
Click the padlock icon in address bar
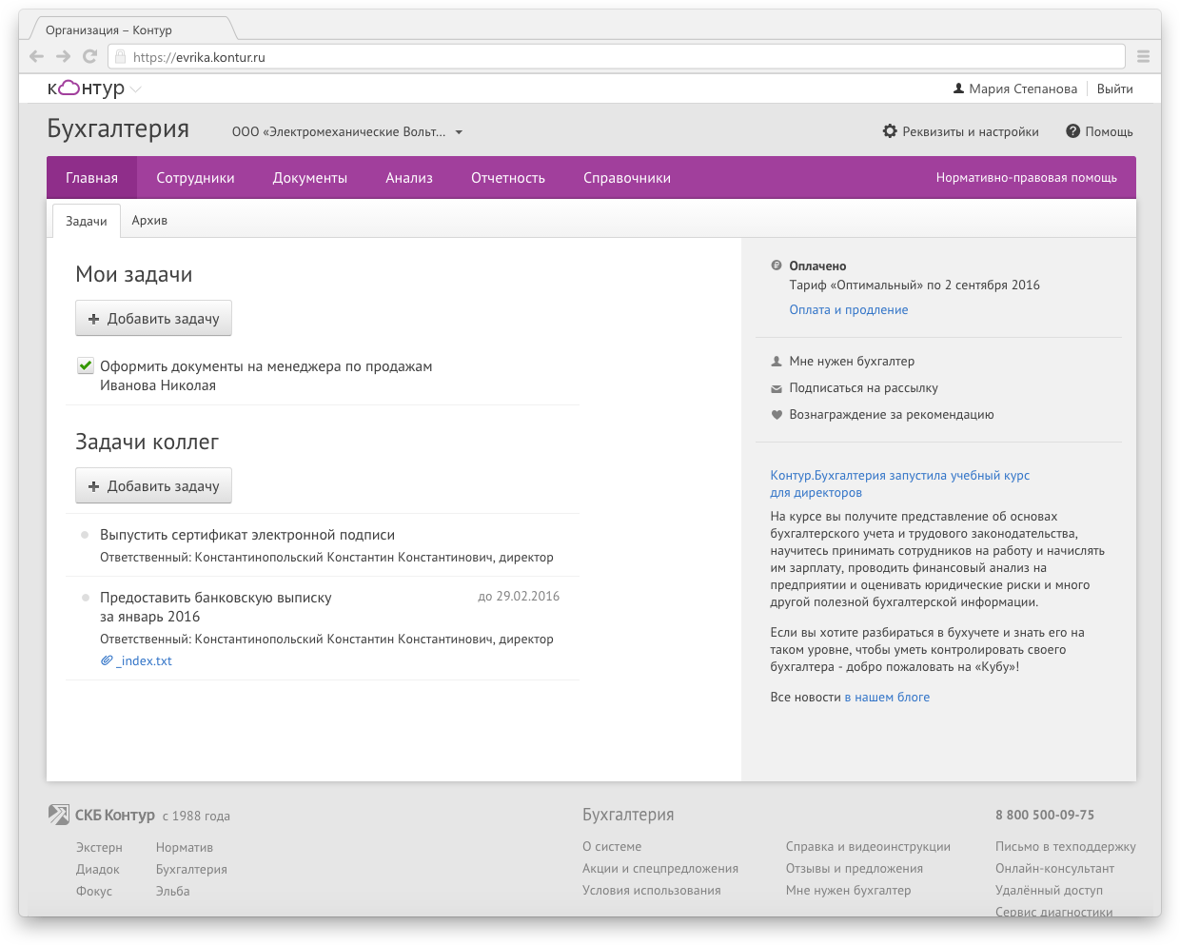[121, 56]
